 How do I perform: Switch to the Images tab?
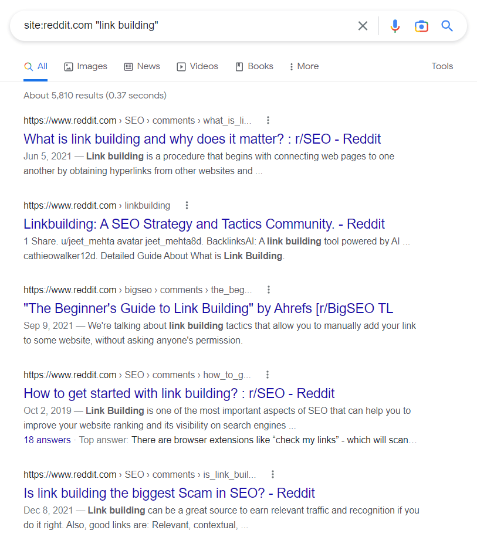(x=86, y=66)
